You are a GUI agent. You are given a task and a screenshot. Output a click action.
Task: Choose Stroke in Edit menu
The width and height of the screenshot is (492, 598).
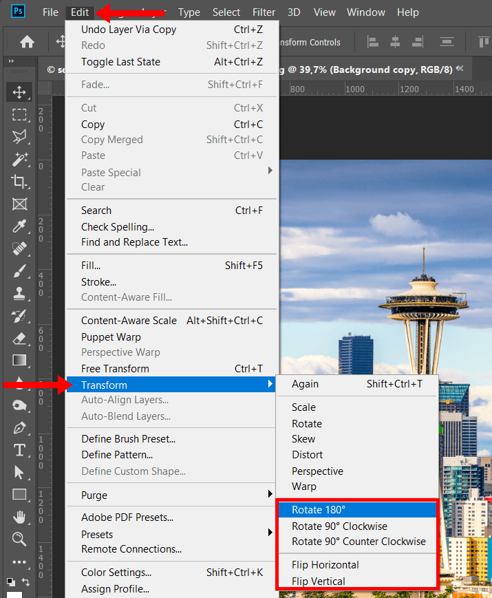pos(171,282)
